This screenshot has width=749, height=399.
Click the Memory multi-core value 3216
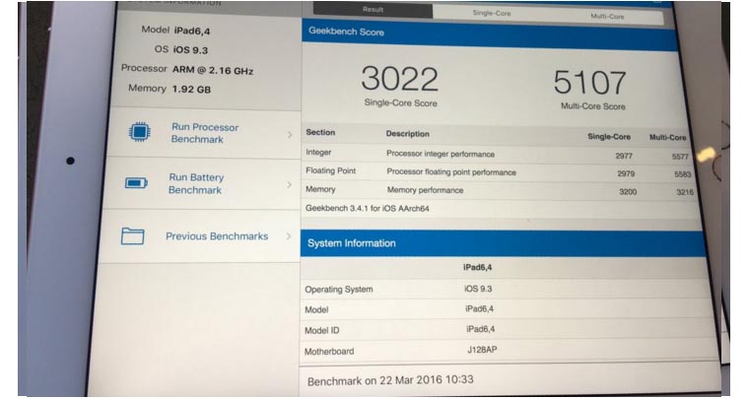pyautogui.click(x=685, y=192)
